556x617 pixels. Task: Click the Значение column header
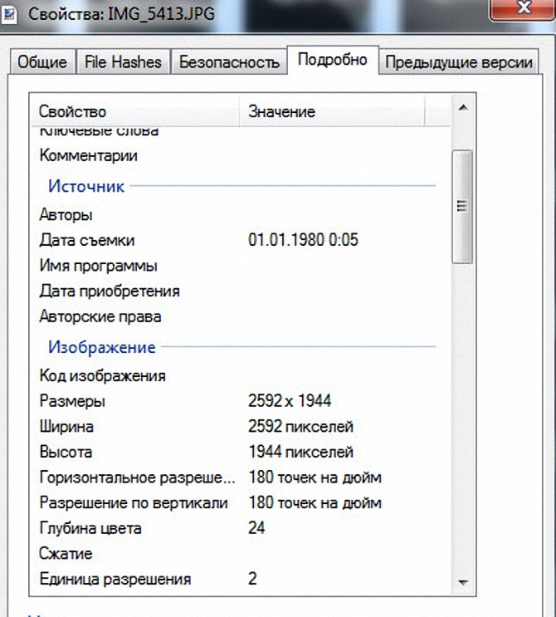coord(332,112)
